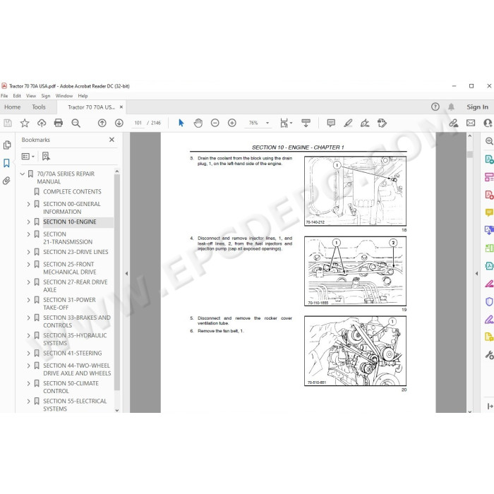Add document to starred favorites
The width and height of the screenshot is (494, 494).
click(25, 123)
